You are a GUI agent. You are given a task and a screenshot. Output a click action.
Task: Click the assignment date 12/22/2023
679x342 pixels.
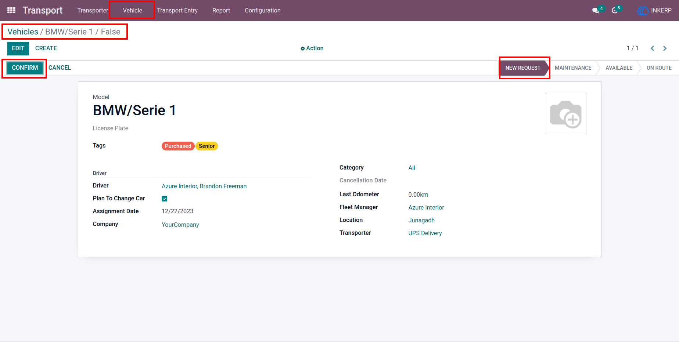click(177, 211)
